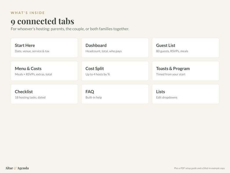
Task: Click the '9 connected tabs' heading
Action: click(x=42, y=21)
